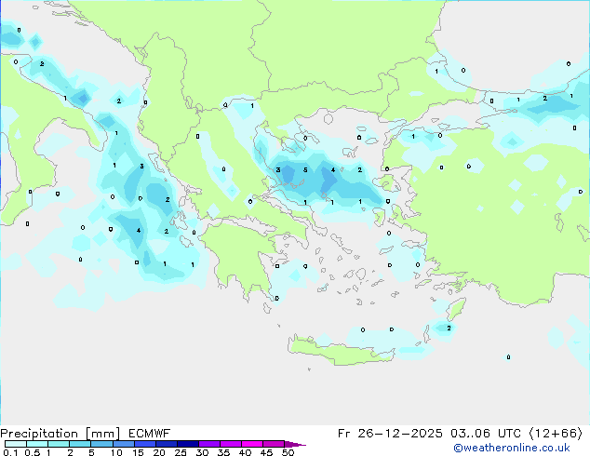Click the 'Precipitation' title text

(39, 434)
